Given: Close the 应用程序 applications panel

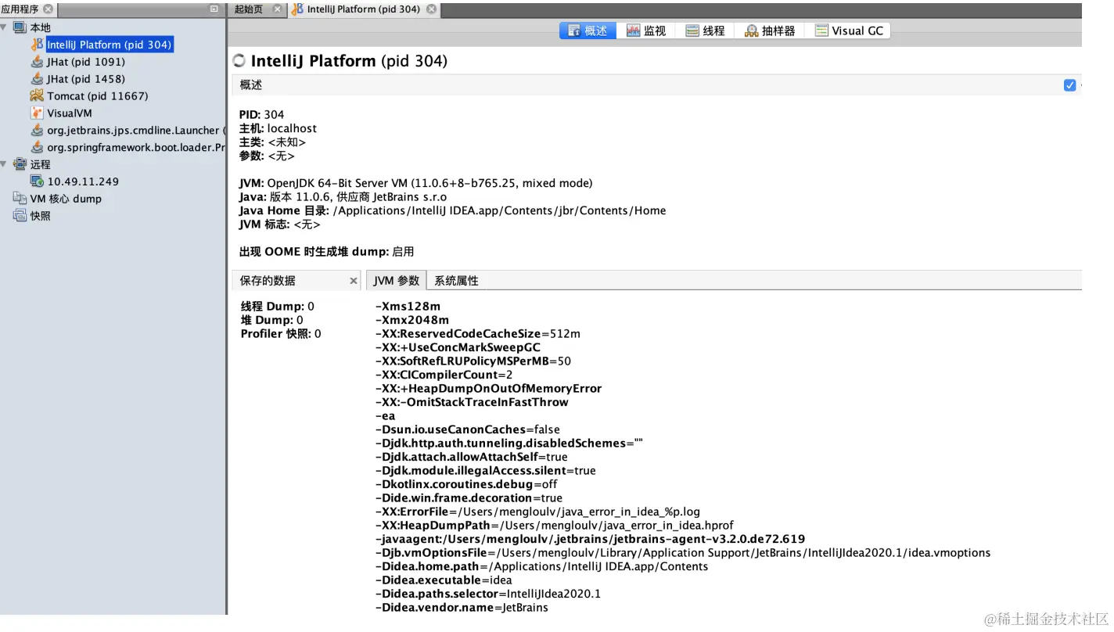Looking at the screenshot, I should point(49,9).
